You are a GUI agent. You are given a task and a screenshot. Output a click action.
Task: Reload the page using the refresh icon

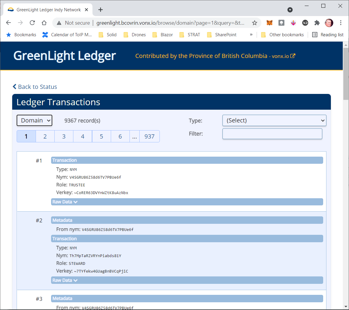pos(32,23)
